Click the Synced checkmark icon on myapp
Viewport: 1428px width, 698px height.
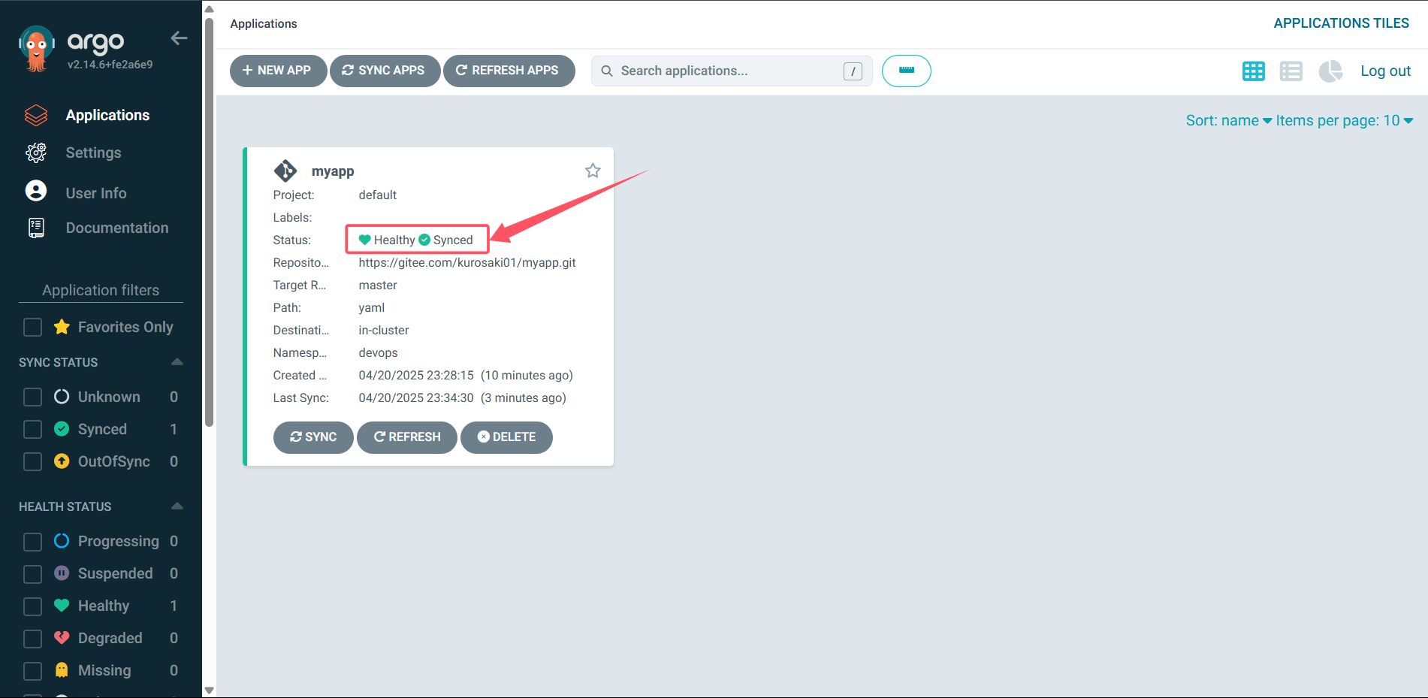(x=424, y=240)
